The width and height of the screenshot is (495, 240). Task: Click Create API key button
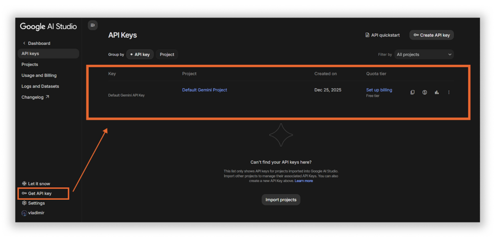pyautogui.click(x=431, y=35)
